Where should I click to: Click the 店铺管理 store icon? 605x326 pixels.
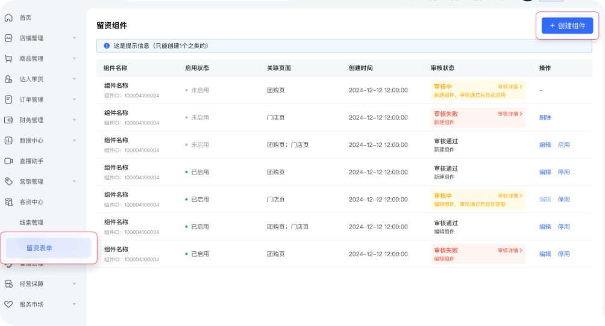8,38
